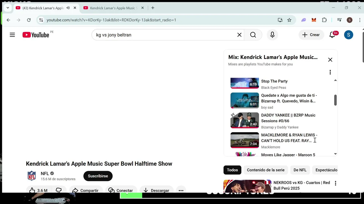Download the video via Descargar

(x=156, y=190)
